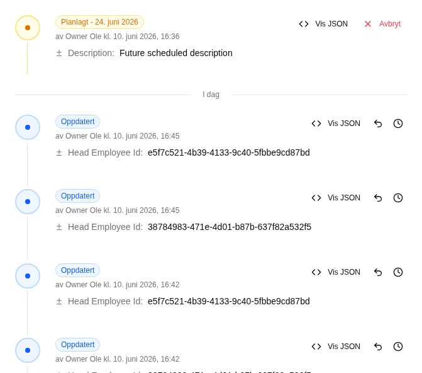Show JSON for the 16:45 entry with id e5f7c521

click(x=336, y=123)
